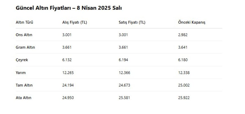Image resolution: width=245 pixels, height=114 pixels.
Task: Select the Önceki Kapanış column header
Action: (x=192, y=22)
